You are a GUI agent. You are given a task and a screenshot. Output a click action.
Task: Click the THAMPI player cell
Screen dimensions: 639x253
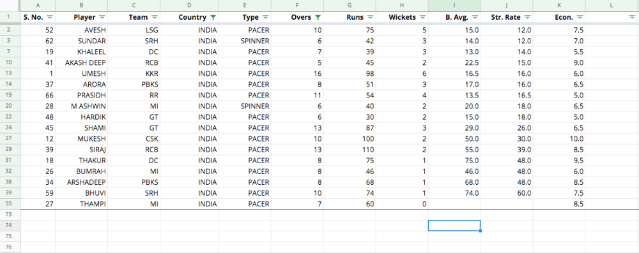point(82,204)
